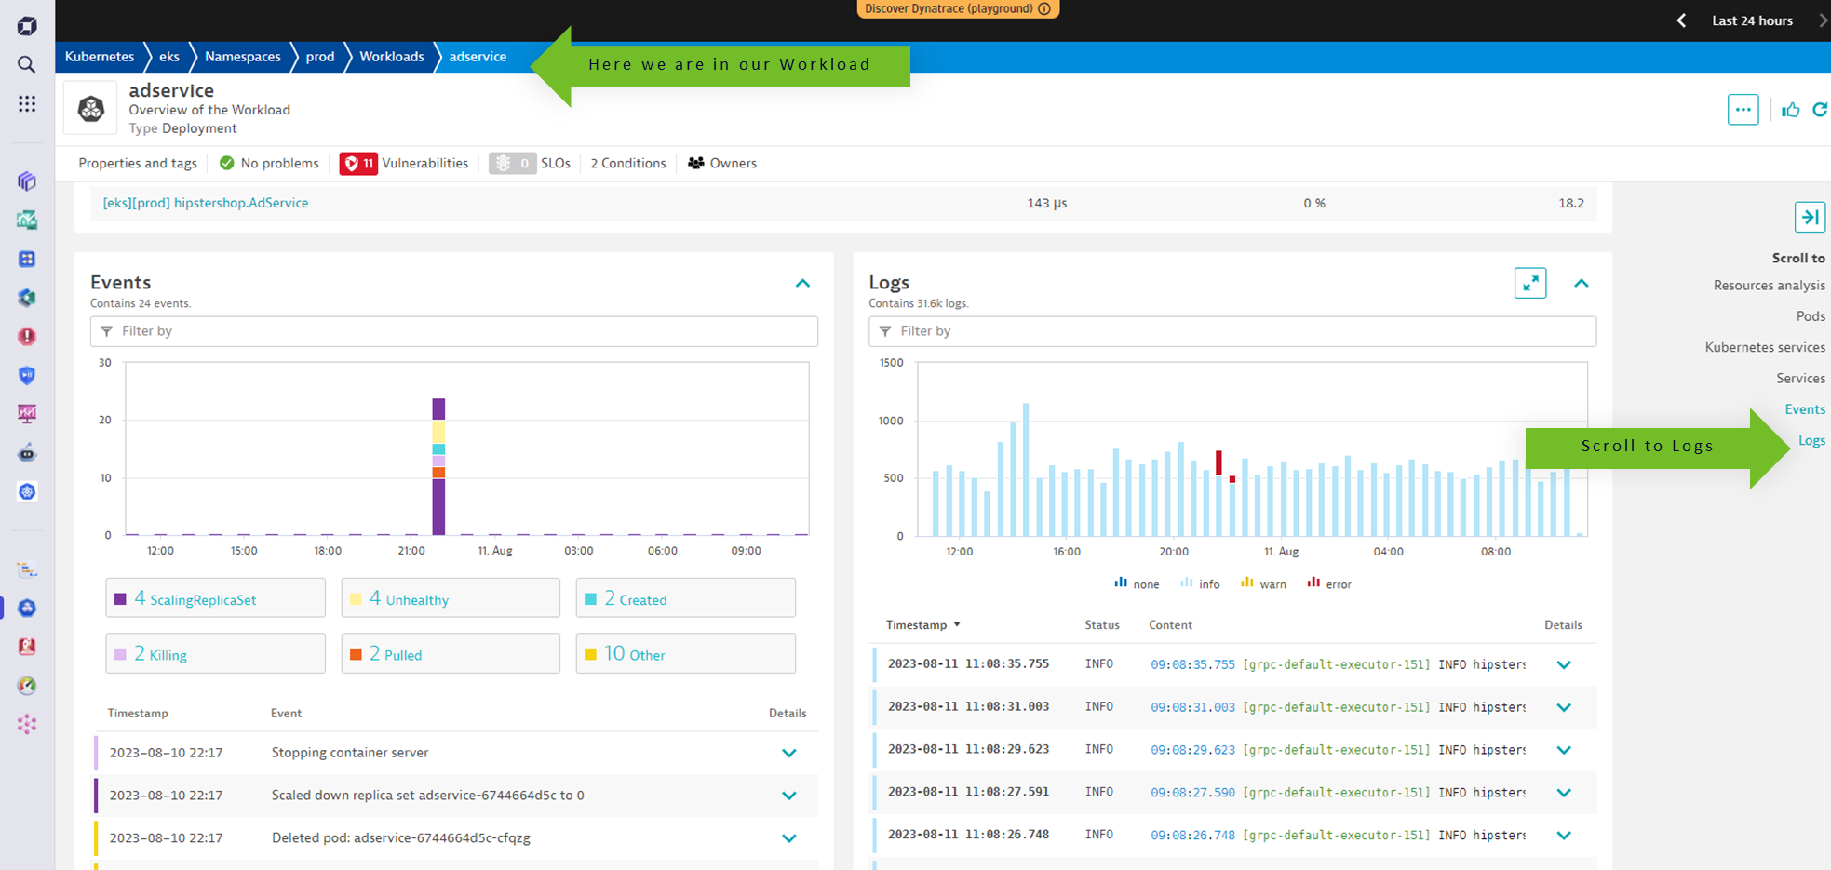The height and width of the screenshot is (870, 1831).
Task: Expand details for Stopping container server event
Action: 788,753
